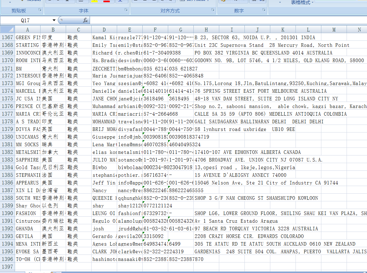Open the 数字 group dialog launcher
Image resolution: width=367 pixels, height=273 pixels.
coord(264,10)
